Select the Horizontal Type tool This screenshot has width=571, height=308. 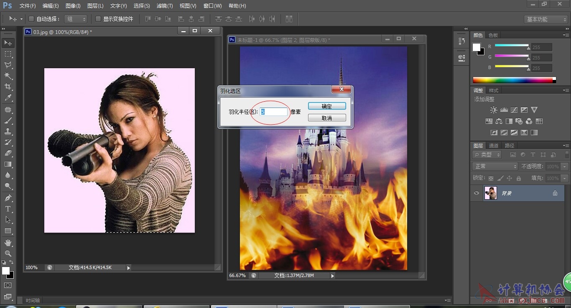coord(8,209)
